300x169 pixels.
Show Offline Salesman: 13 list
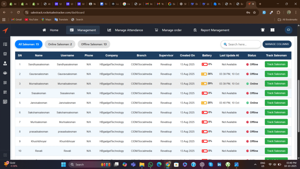pos(94,44)
